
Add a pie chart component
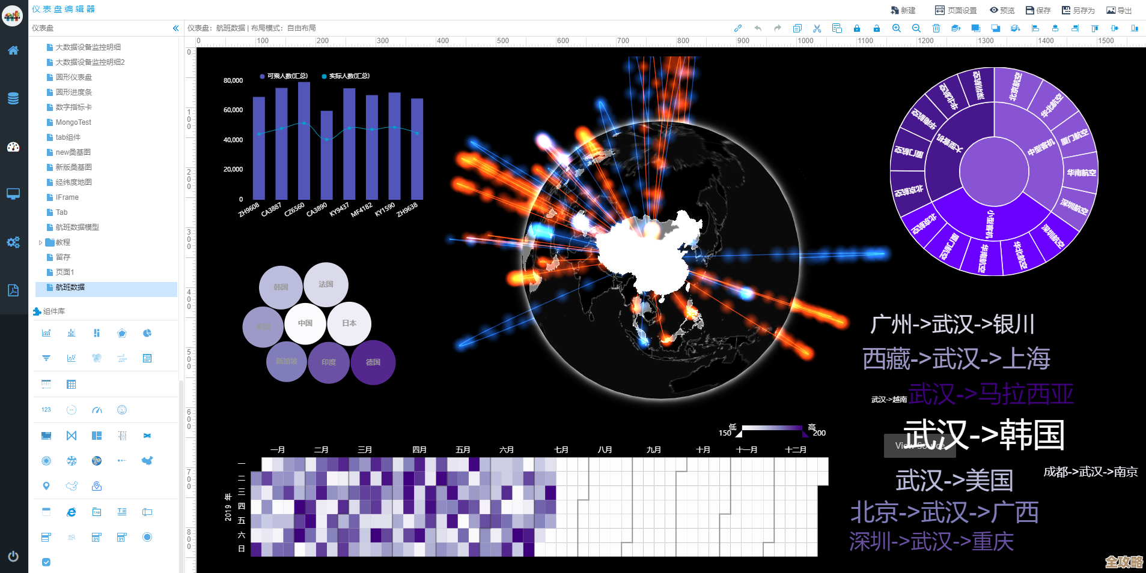(147, 333)
